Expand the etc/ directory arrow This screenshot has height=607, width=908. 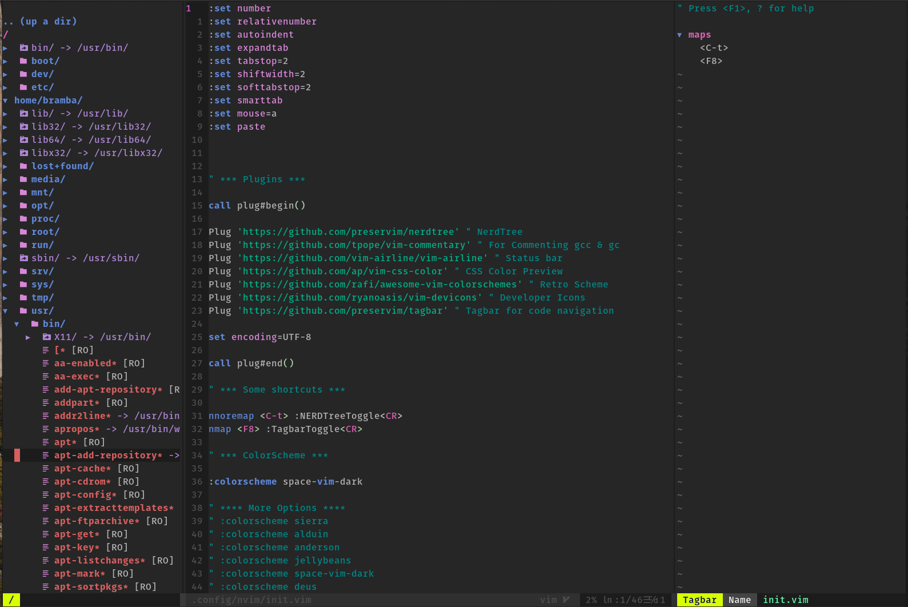coord(6,87)
